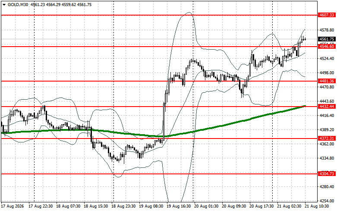Viewport: 337px width, 211px height.
Task: Open the chart dropdown triangle beside GOLD,M30
Action: coord(4,5)
